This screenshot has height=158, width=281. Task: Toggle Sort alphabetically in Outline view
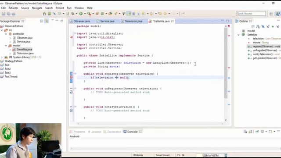click(258, 26)
